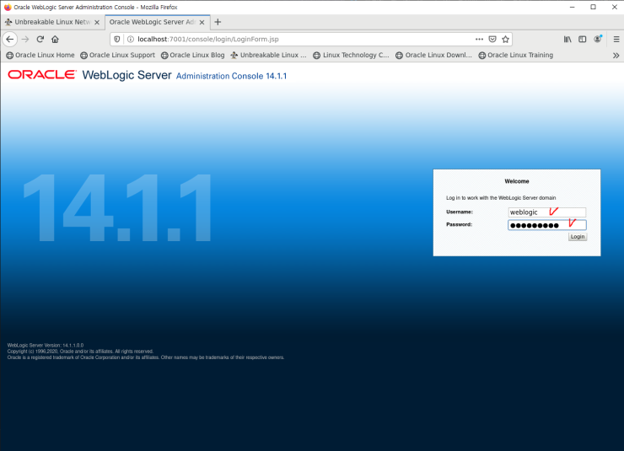Focus the Password input field
The image size is (624, 451).
[546, 225]
